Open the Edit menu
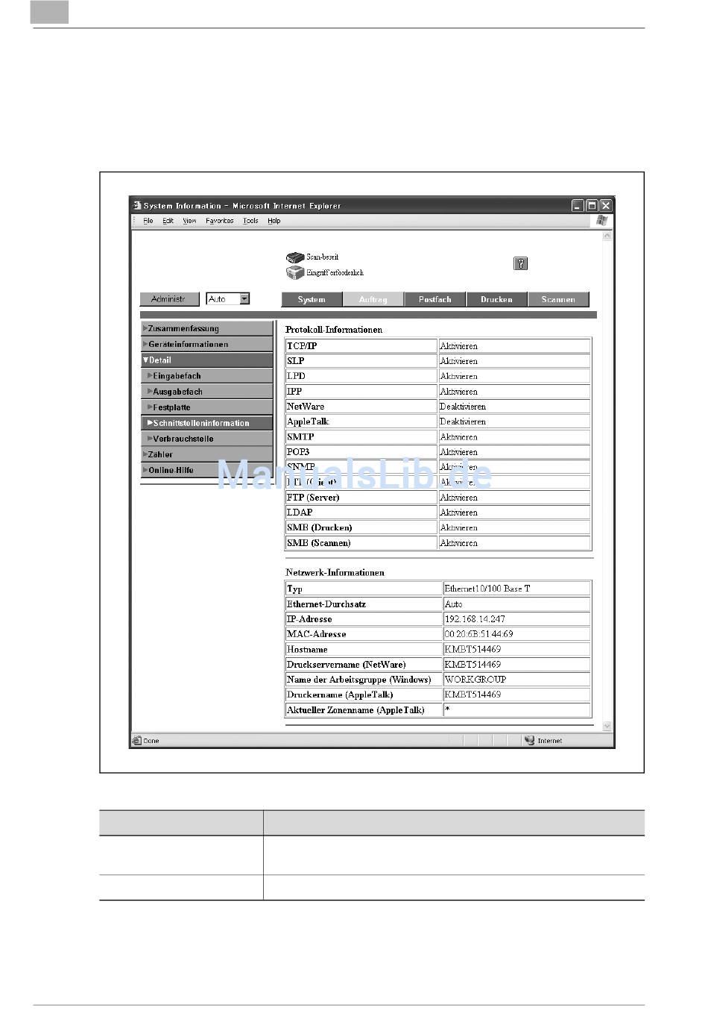708x1028 pixels. coord(168,221)
